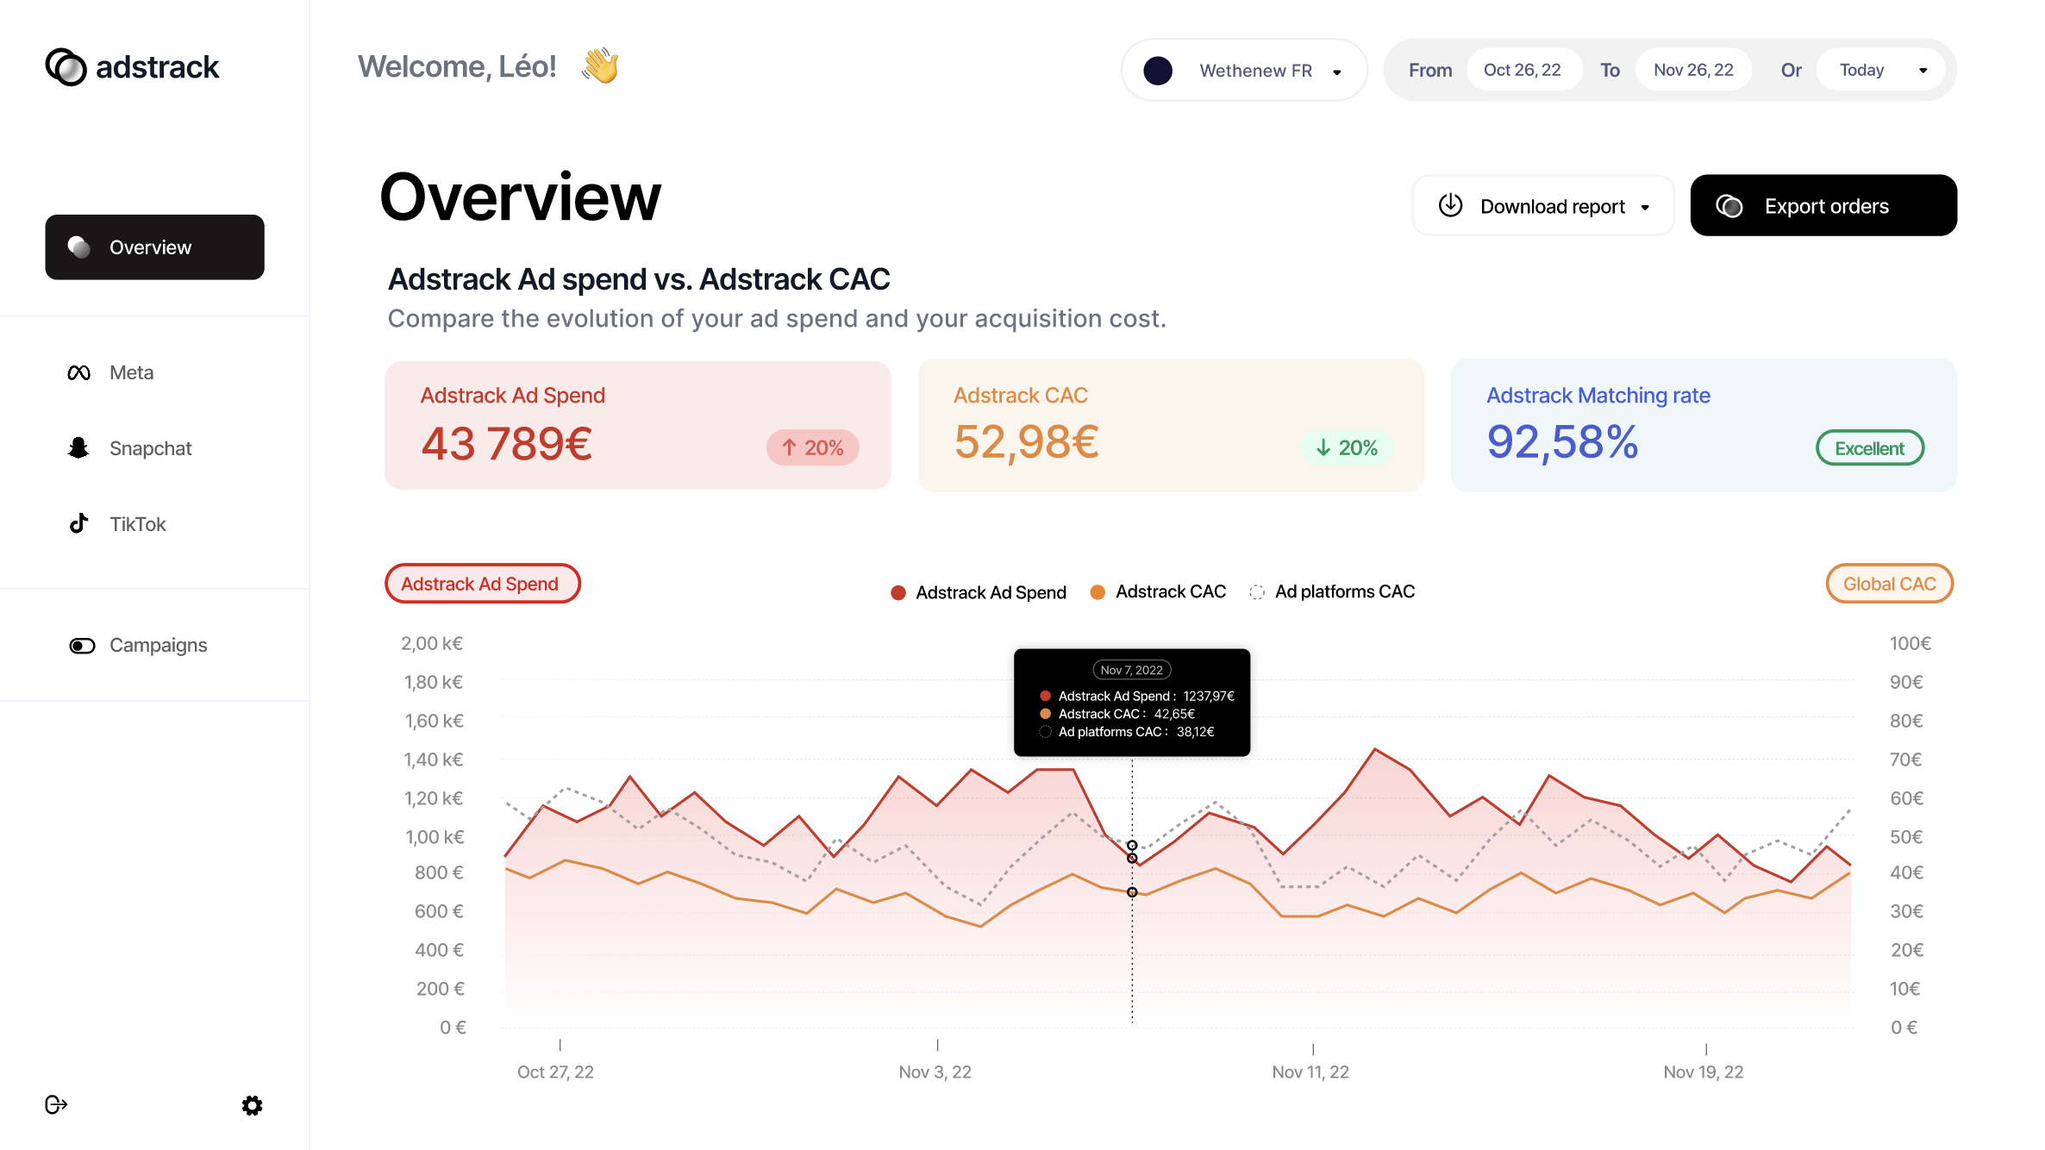Click the TikTok note icon
Image resolution: width=2045 pixels, height=1150 pixels.
[x=78, y=523]
